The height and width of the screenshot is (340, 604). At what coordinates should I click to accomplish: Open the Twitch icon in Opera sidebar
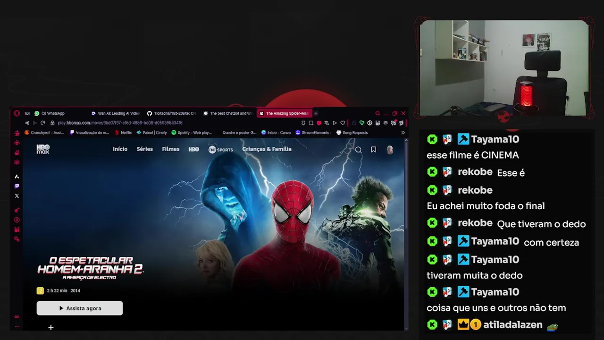(17, 186)
